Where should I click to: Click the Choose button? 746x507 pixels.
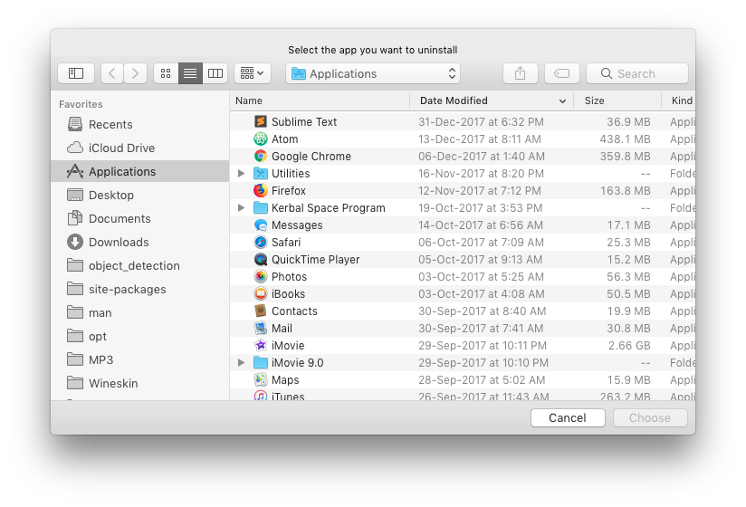coord(650,417)
